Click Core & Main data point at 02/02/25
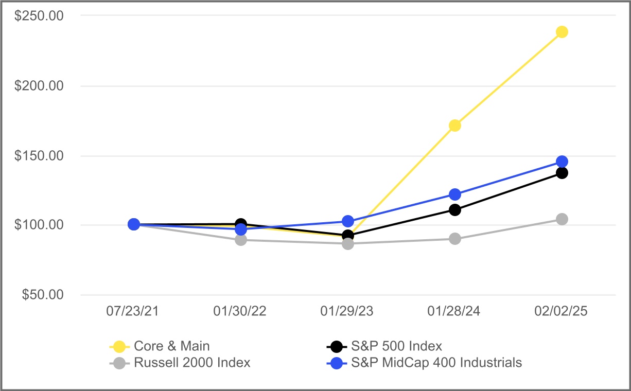This screenshot has height=391, width=631. click(x=562, y=32)
